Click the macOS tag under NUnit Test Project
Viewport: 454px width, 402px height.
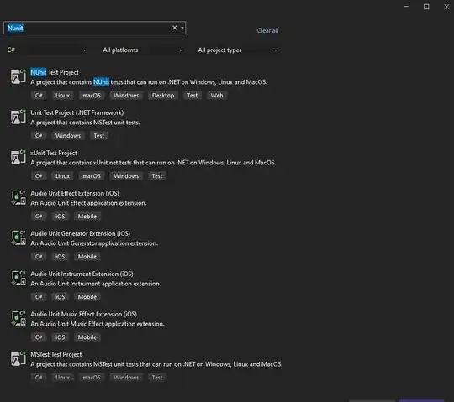pyautogui.click(x=92, y=96)
